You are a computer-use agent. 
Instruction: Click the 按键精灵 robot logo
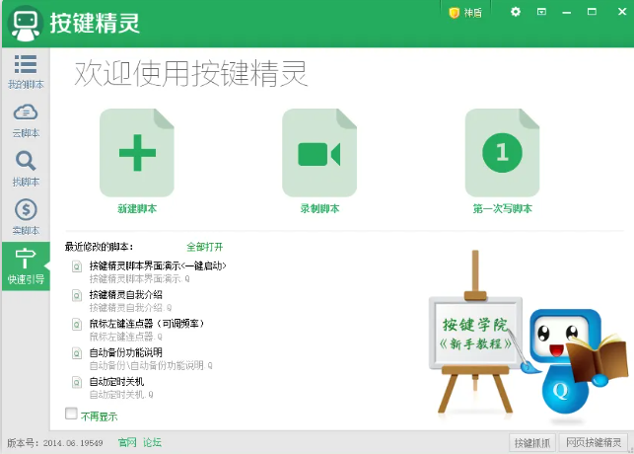pyautogui.click(x=25, y=24)
